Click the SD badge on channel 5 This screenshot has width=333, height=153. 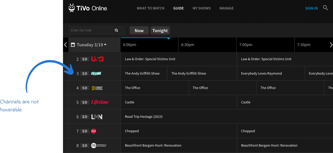[x=85, y=102]
